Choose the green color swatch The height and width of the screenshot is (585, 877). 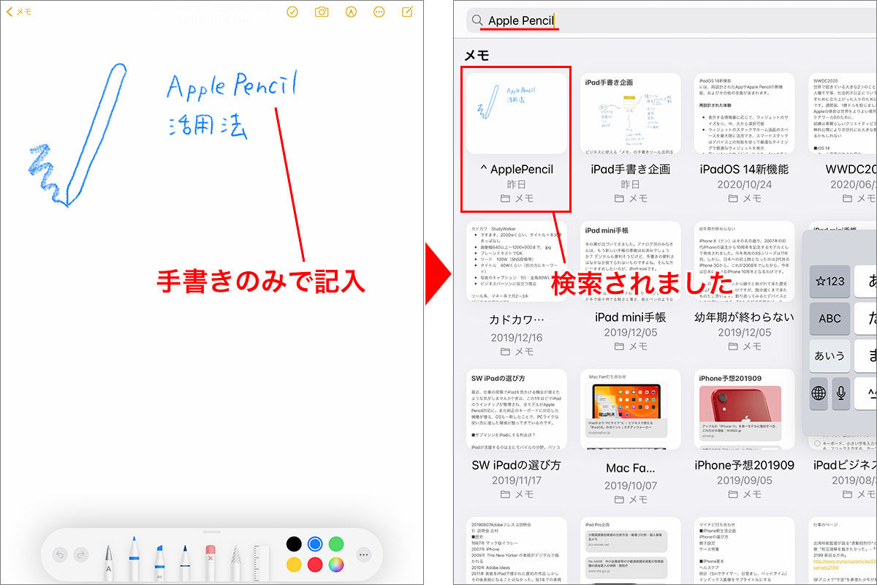336,543
